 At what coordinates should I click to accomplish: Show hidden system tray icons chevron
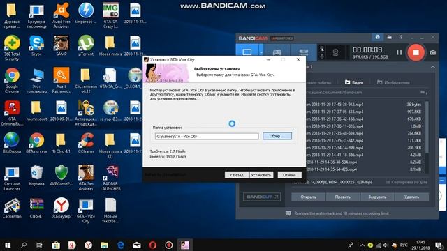362,245
